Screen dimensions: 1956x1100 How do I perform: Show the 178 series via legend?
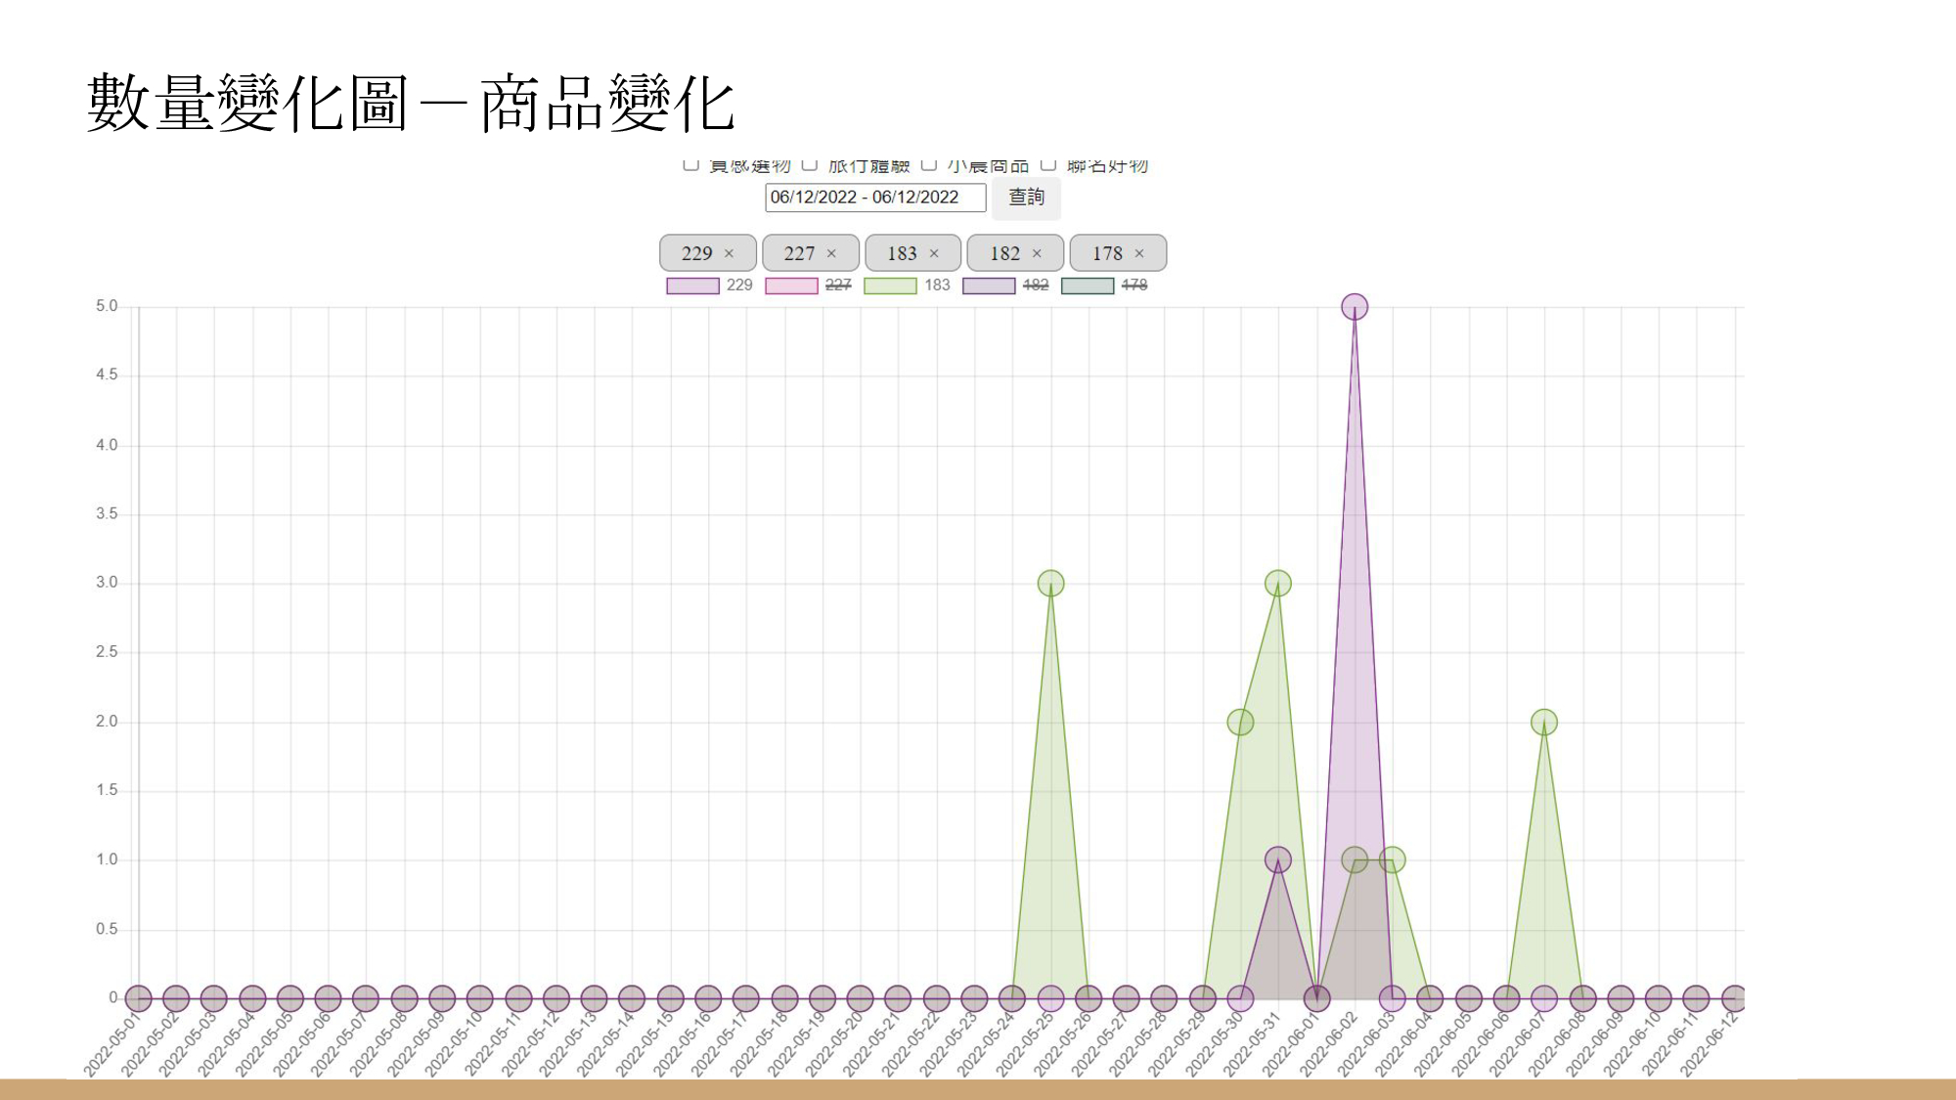pyautogui.click(x=1137, y=287)
